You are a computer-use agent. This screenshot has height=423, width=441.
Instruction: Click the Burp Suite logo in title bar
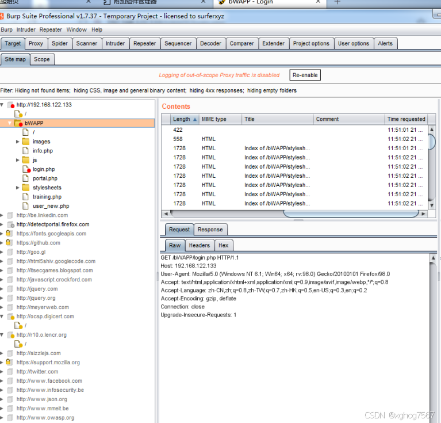coord(2,16)
